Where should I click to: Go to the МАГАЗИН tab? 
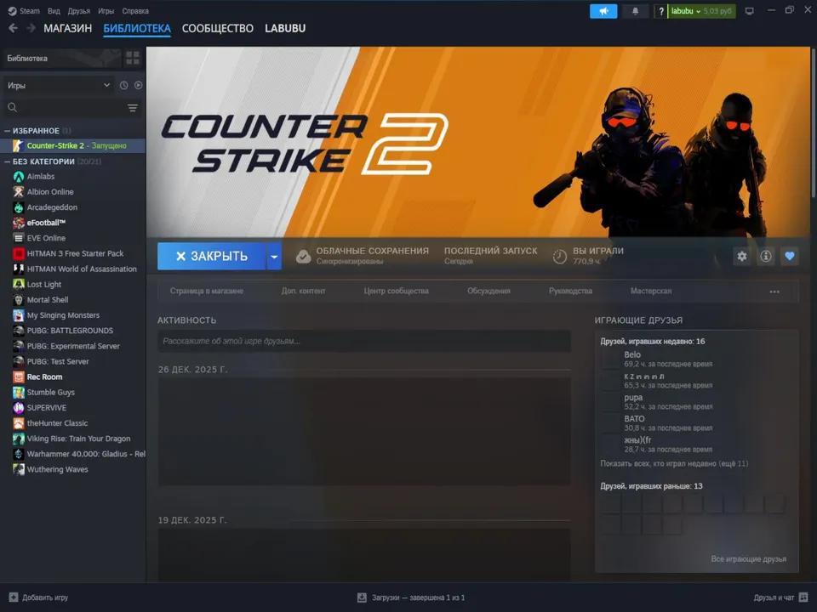[x=68, y=28]
